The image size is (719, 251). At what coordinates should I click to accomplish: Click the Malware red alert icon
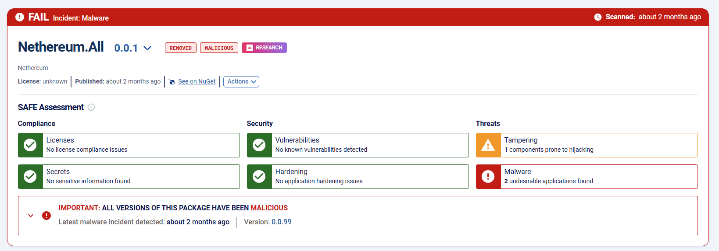488,177
